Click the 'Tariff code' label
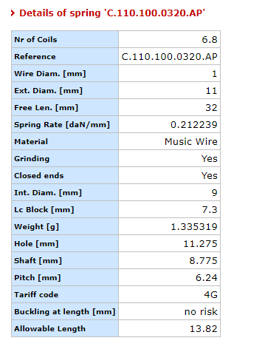This screenshot has height=349, width=279. [36, 295]
